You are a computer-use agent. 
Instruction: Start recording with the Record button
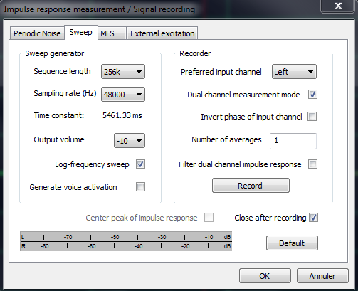(251, 186)
